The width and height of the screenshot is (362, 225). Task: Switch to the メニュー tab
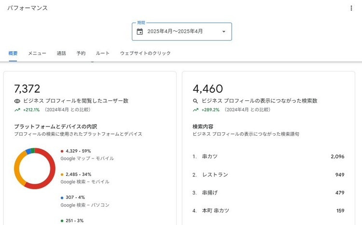coord(37,53)
